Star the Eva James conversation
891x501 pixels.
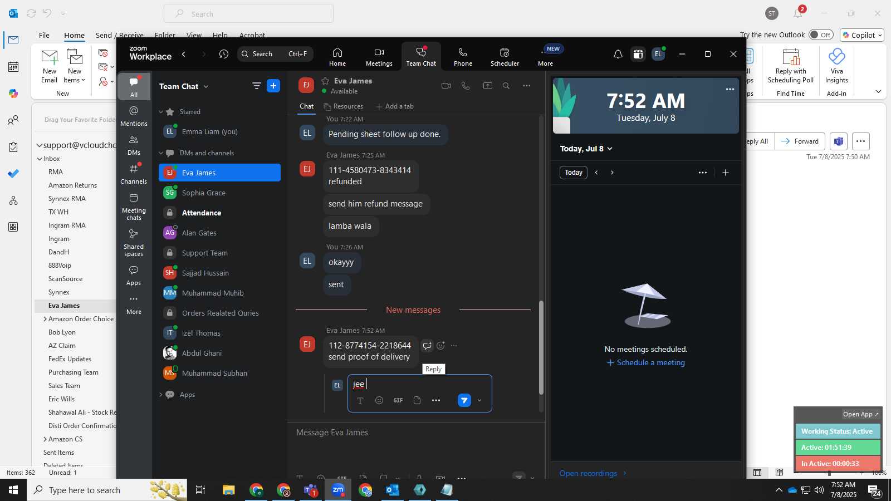click(x=325, y=81)
